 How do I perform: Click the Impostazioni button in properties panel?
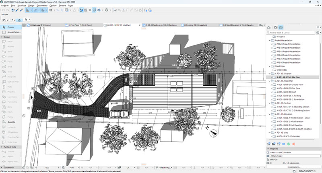[x=293, y=167]
